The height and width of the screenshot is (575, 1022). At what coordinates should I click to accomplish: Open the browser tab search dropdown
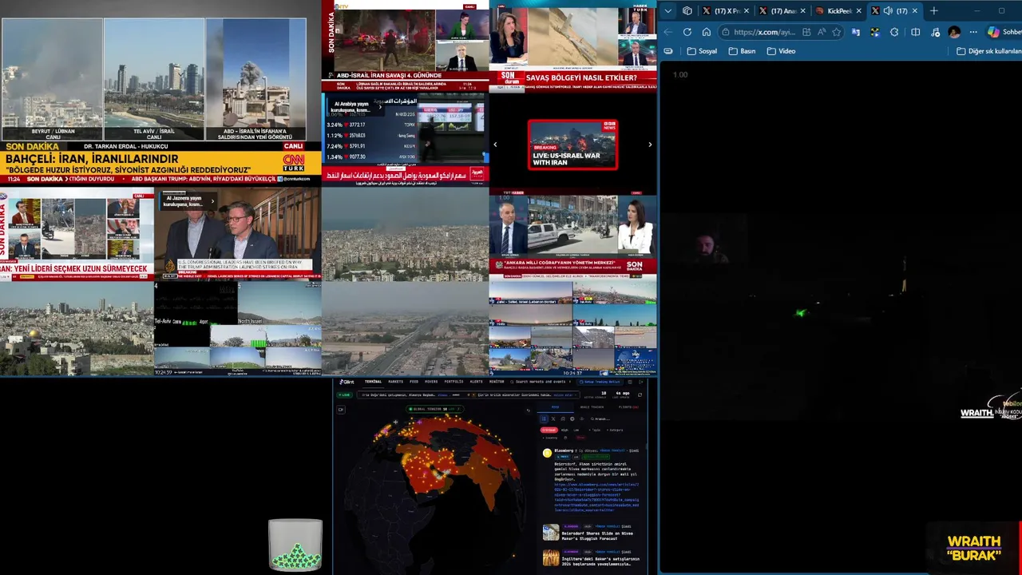click(668, 11)
